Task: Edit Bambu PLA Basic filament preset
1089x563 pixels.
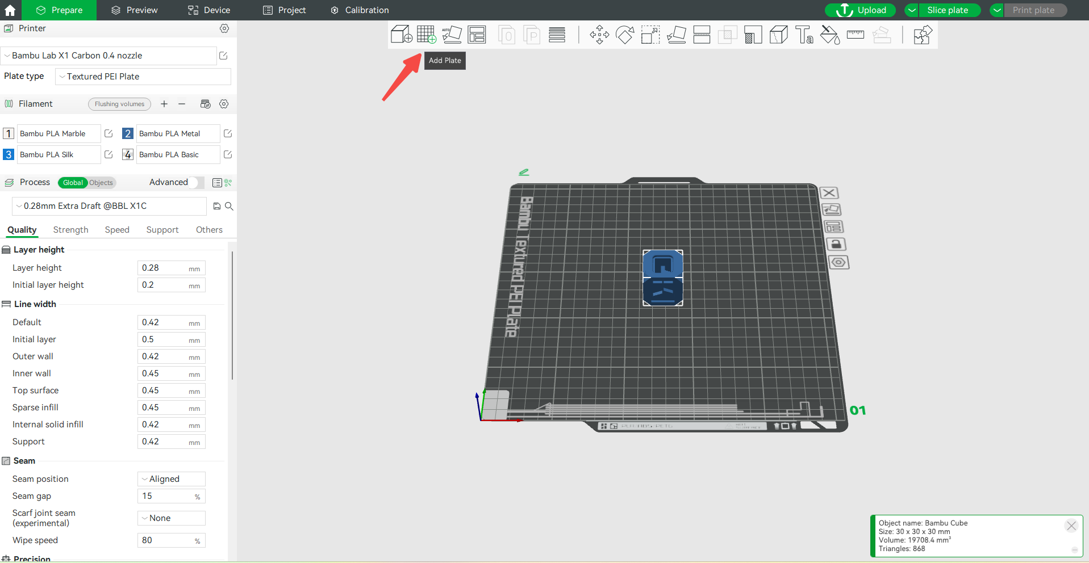Action: [x=228, y=154]
